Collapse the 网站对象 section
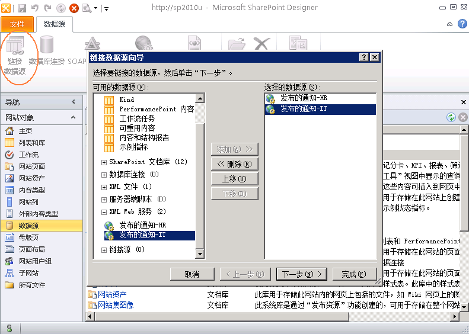 tap(74, 117)
